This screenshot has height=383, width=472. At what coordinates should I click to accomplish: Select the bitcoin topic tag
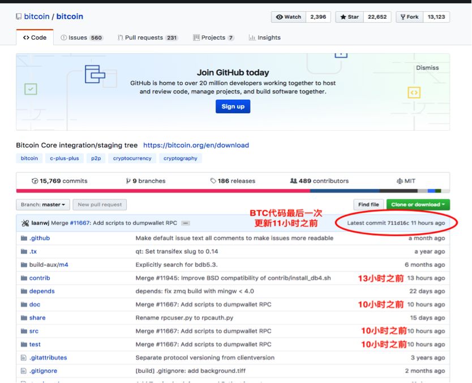coord(29,158)
